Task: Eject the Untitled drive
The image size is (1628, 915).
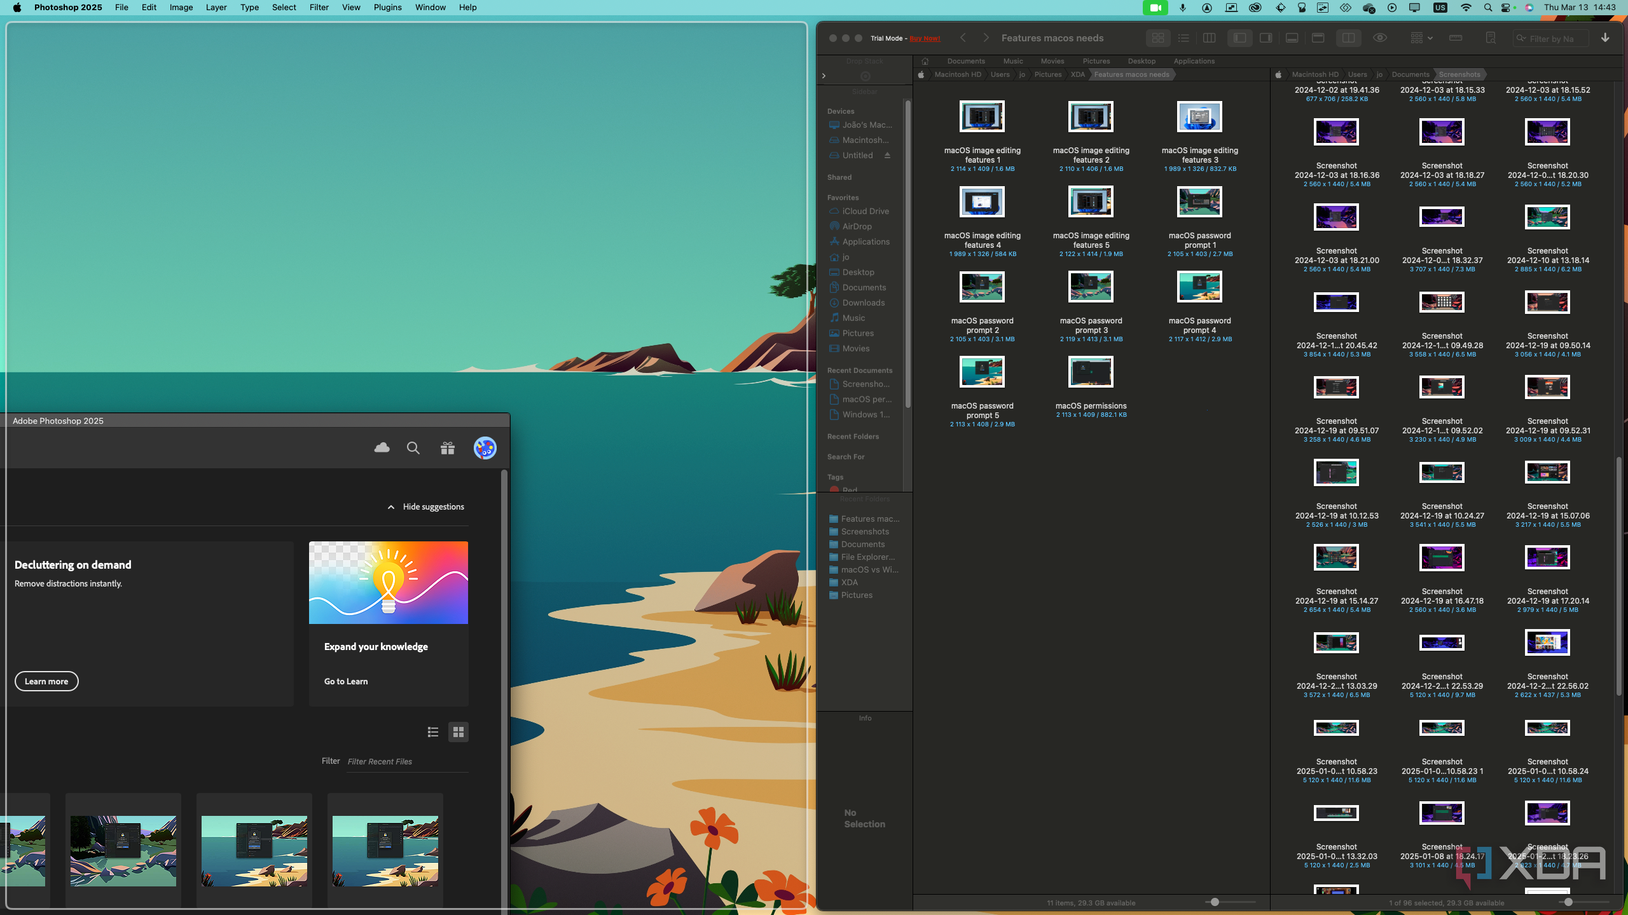Action: [887, 155]
